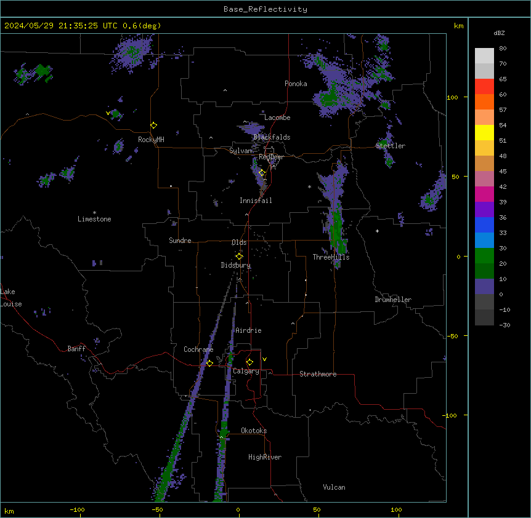The height and width of the screenshot is (518, 531).
Task: Pick the orange 60-57 dBZ legend swatch
Action: (x=484, y=102)
